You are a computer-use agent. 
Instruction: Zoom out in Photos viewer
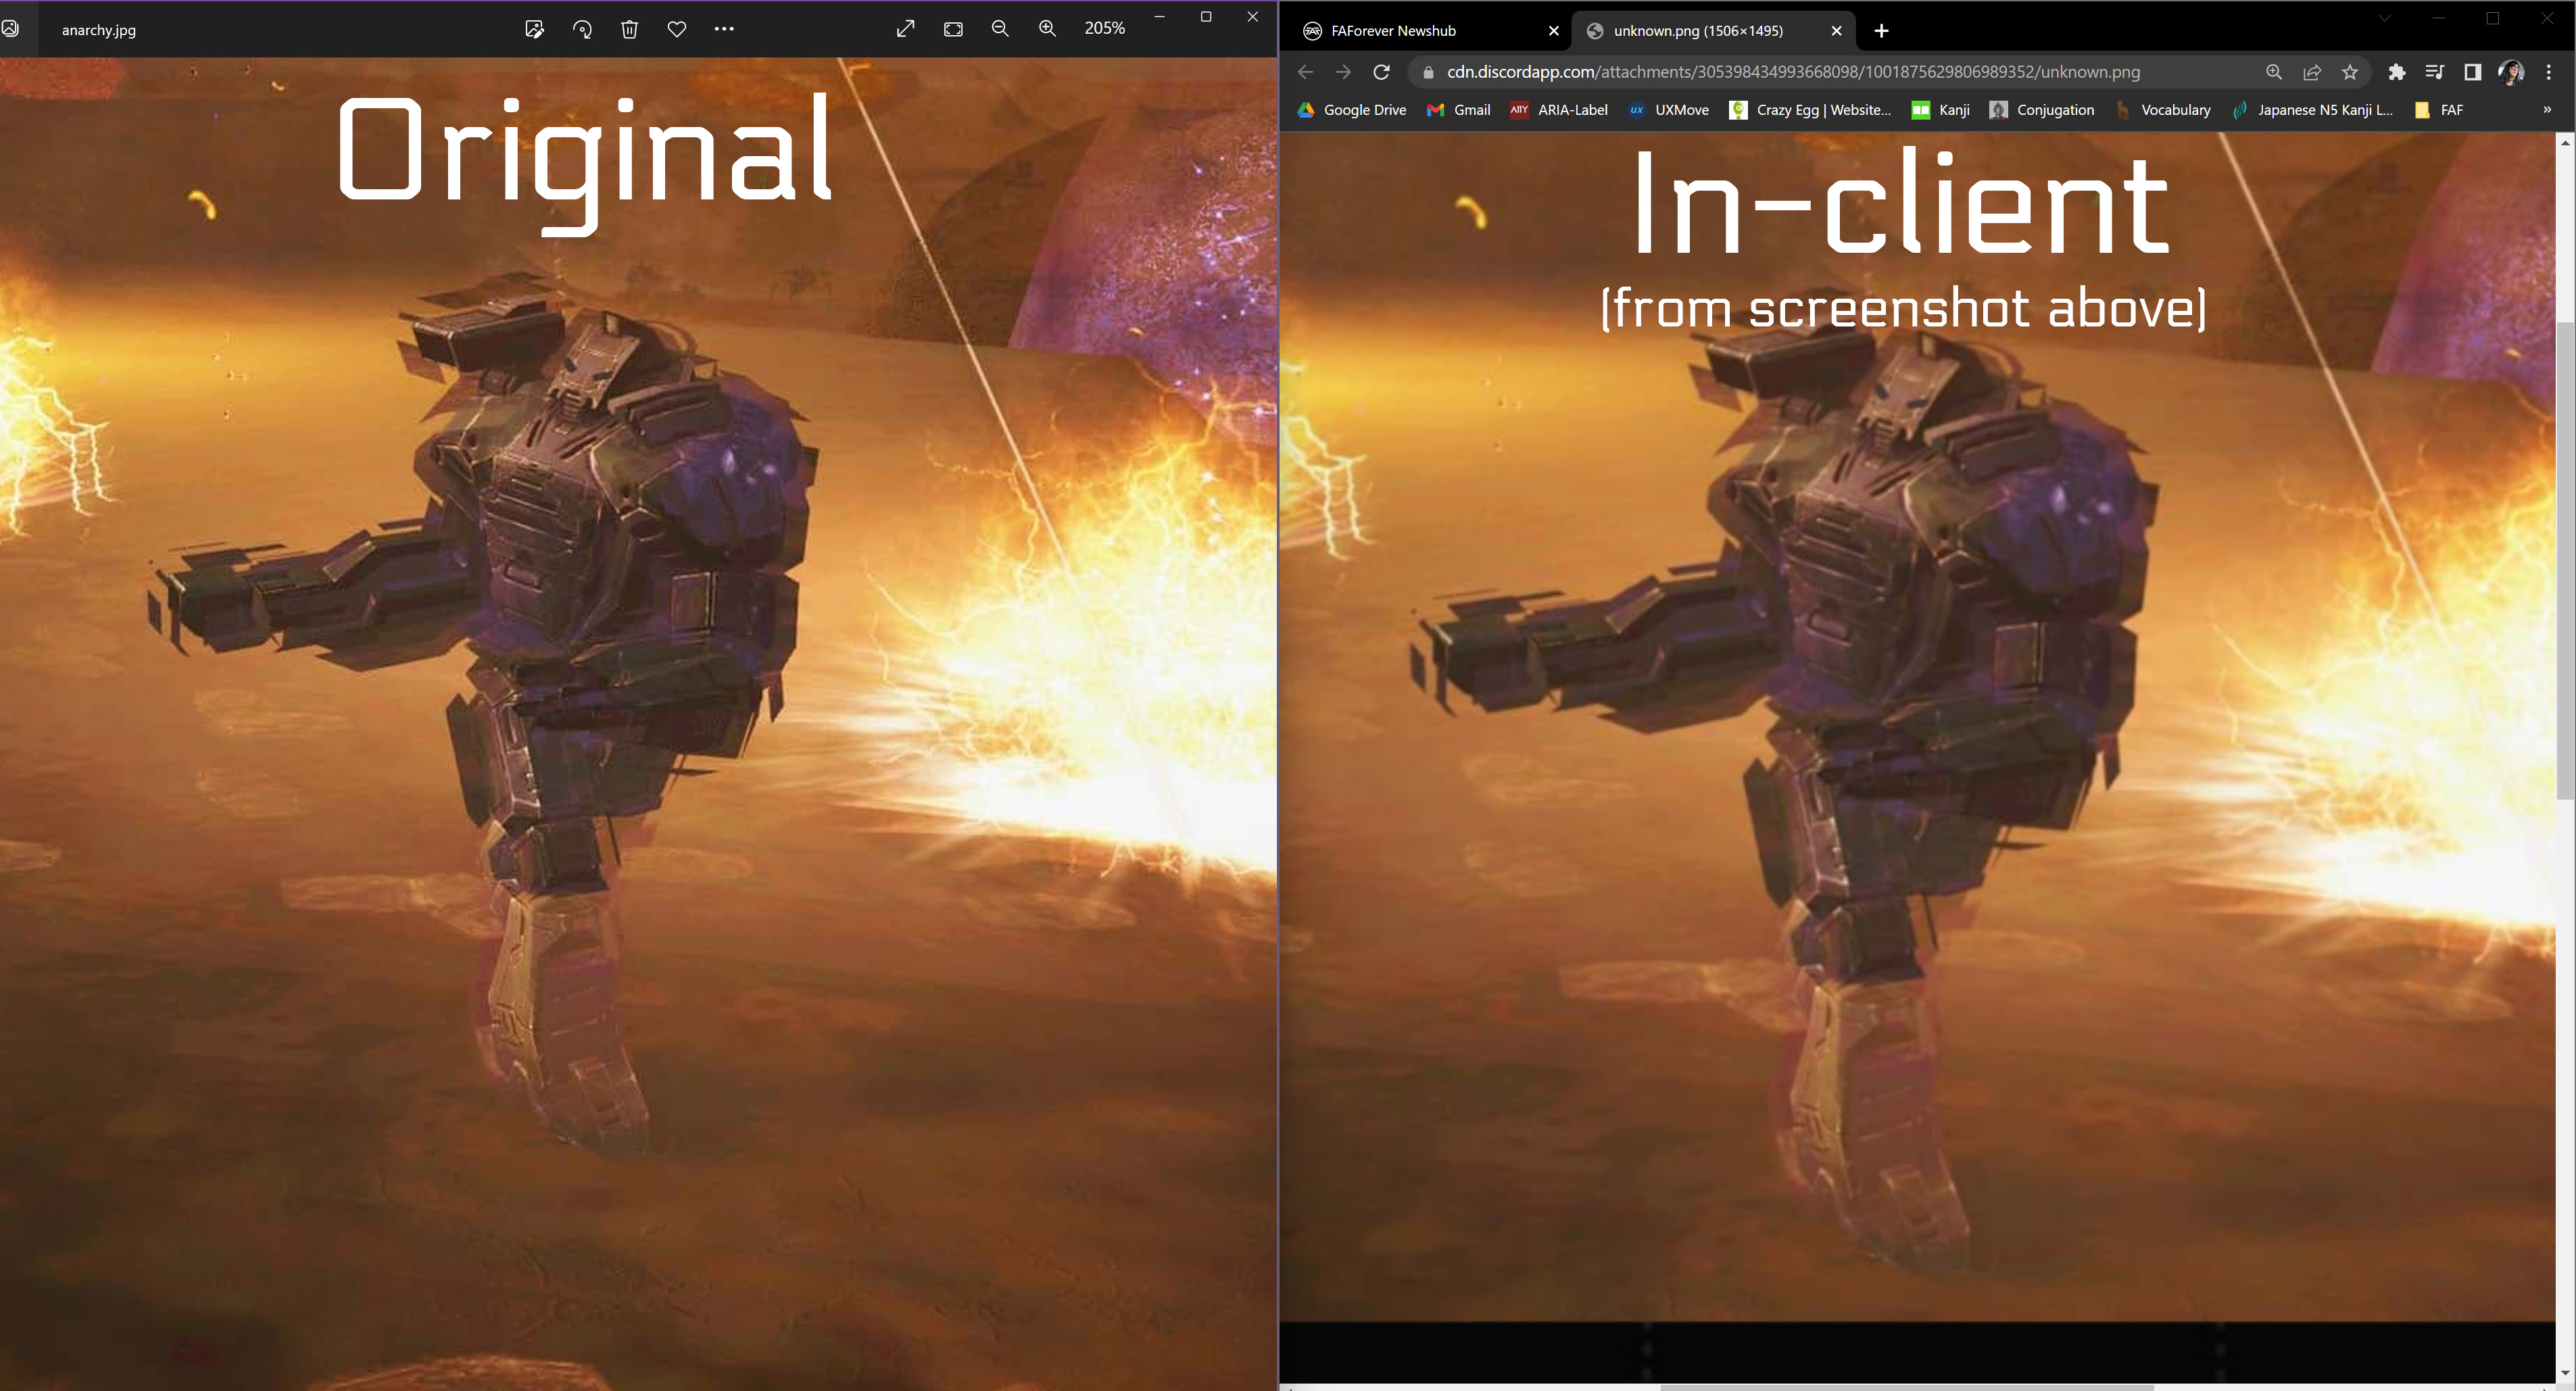1000,29
